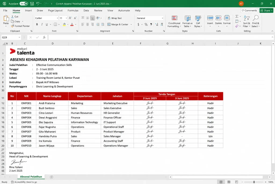
Task: Click the Insert Function fx icon
Action: pos(44,37)
